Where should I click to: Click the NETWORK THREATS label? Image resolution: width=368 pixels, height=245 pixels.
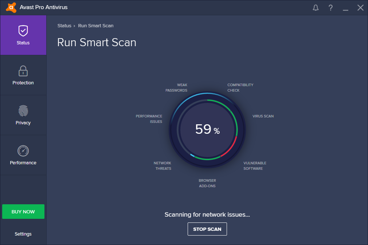(x=163, y=166)
